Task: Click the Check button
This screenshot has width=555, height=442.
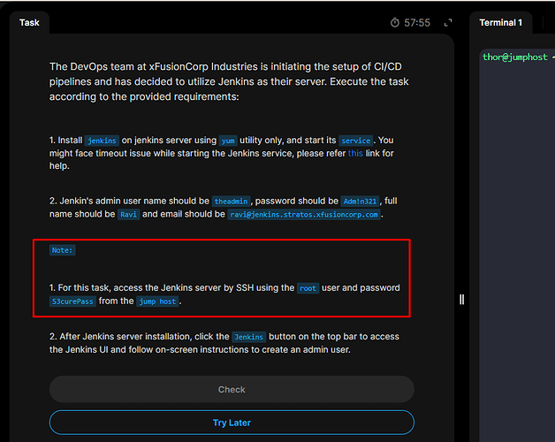Action: 232,389
